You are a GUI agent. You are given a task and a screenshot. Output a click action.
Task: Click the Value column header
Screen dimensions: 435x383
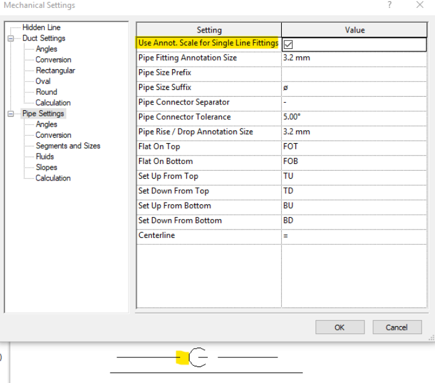coord(354,30)
